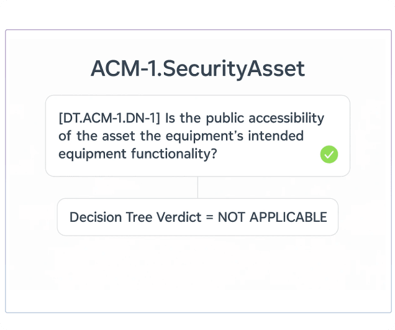This screenshot has height=330, width=395.
Task: Click 'equipment functionality?' at question end
Action: click(x=138, y=154)
